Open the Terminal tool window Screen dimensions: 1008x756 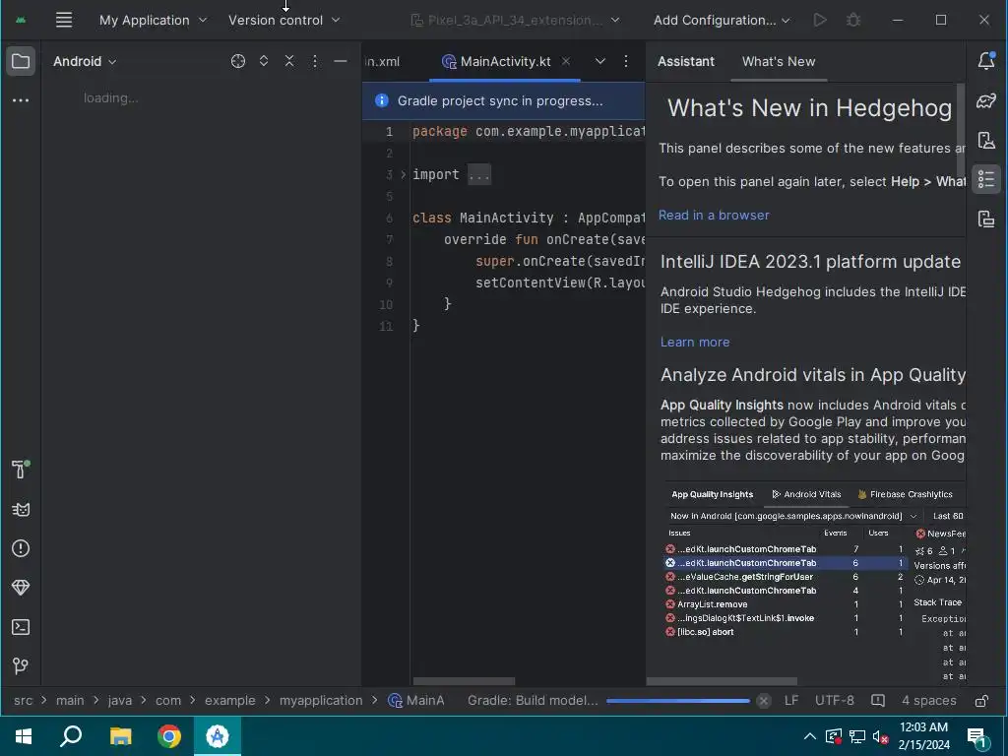21,627
